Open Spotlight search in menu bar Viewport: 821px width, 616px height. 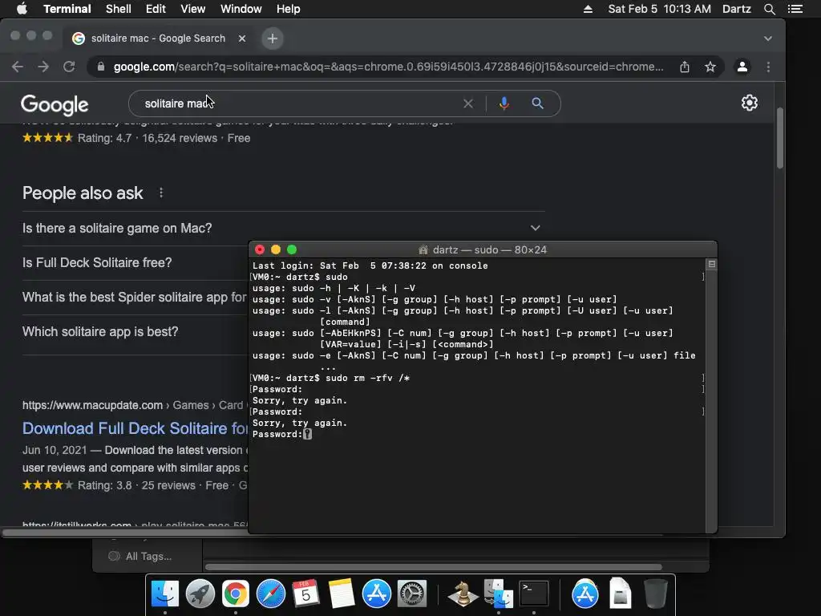[x=769, y=9]
